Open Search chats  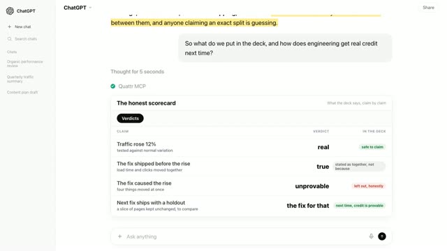pos(22,39)
